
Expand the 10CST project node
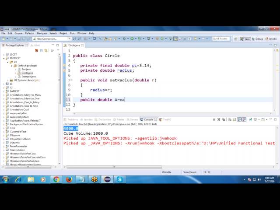4,54
